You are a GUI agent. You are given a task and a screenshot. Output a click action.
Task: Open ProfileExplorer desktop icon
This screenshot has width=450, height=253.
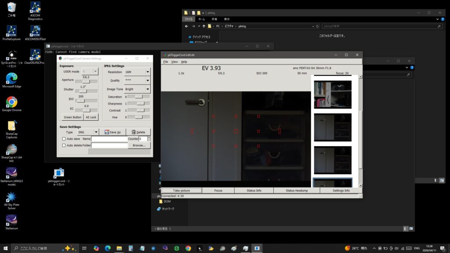[11, 31]
